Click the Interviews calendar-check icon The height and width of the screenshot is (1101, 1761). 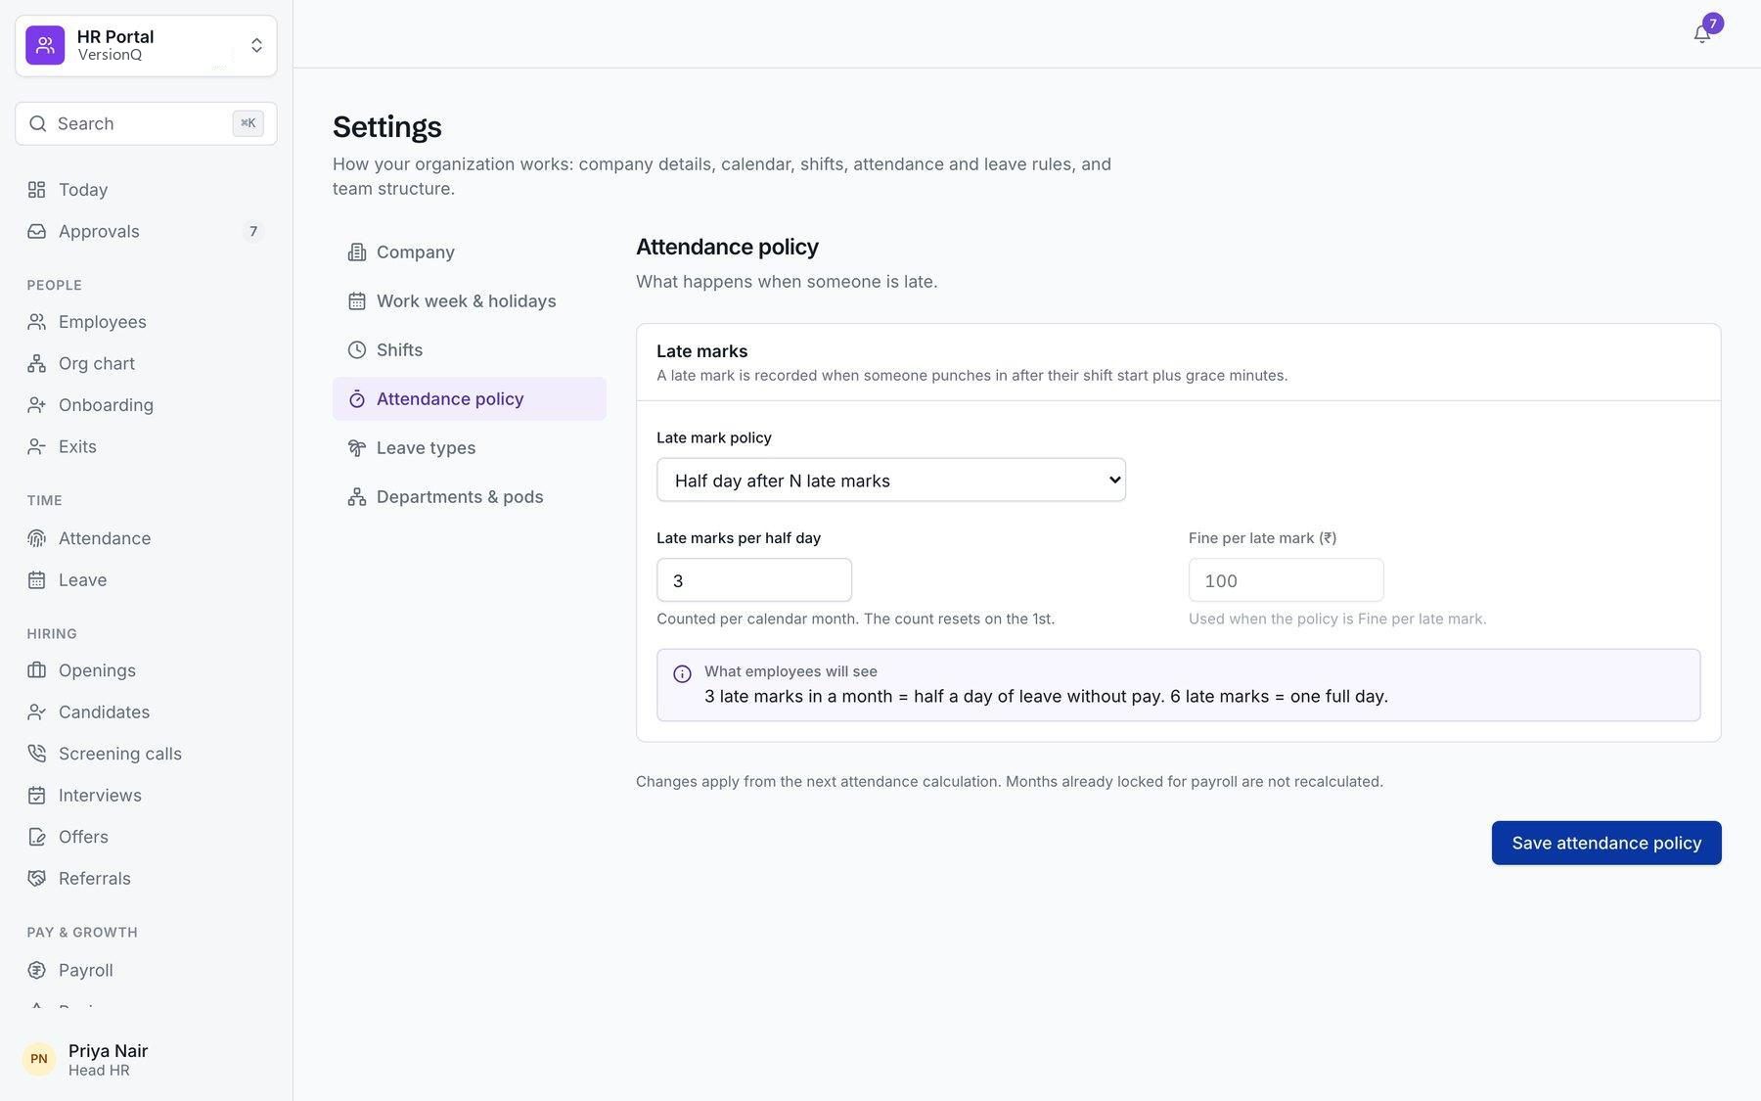tap(36, 796)
